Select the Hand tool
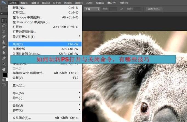This screenshot has height=122, width=187. 4,69
